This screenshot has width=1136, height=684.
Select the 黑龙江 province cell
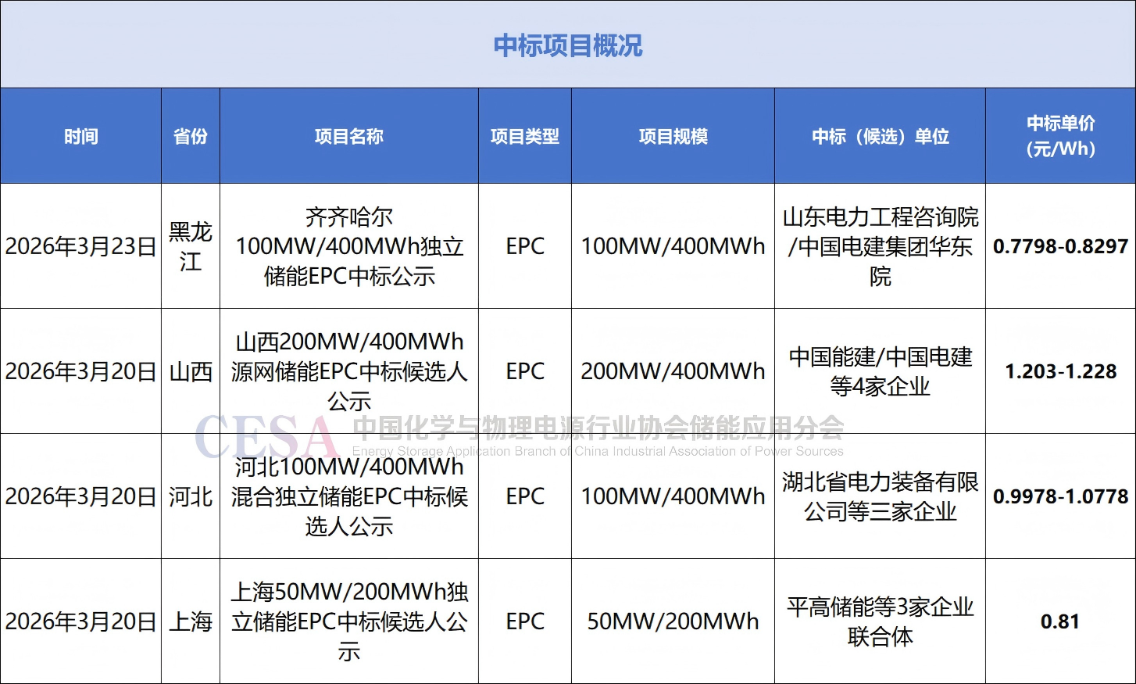tap(191, 246)
